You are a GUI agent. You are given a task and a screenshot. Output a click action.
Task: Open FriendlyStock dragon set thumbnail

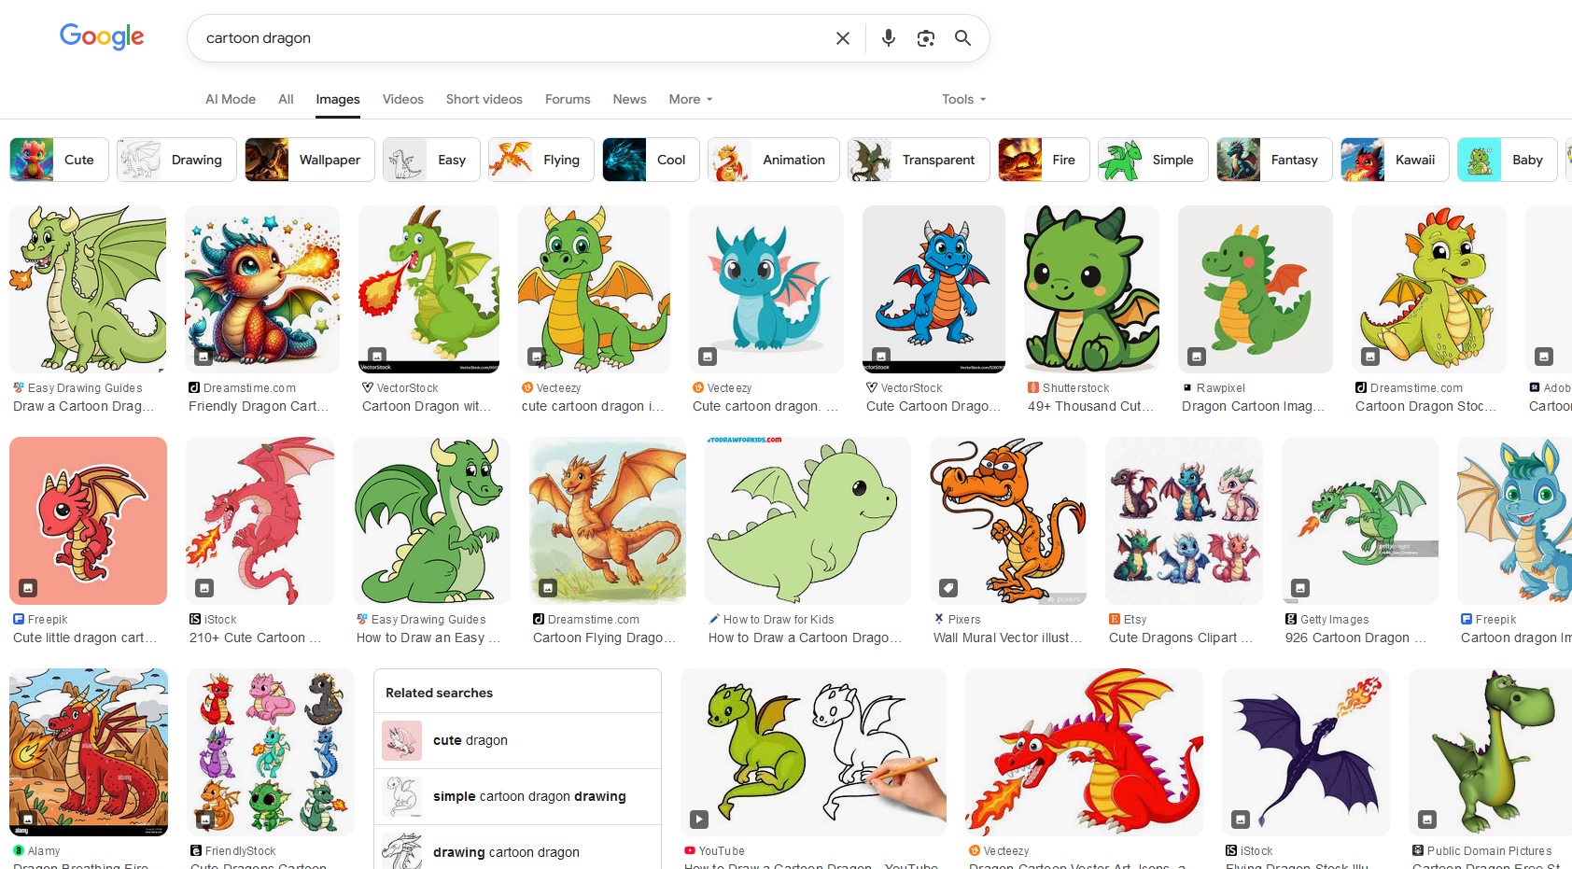click(271, 752)
